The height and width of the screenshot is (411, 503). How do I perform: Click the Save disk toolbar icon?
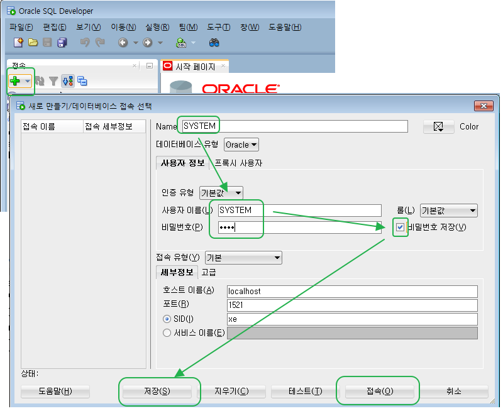tap(47, 43)
